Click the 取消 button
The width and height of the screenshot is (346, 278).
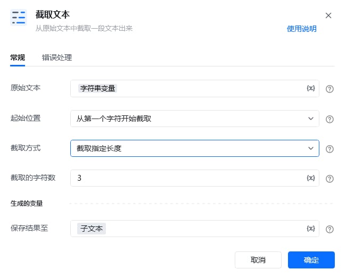coord(258,260)
